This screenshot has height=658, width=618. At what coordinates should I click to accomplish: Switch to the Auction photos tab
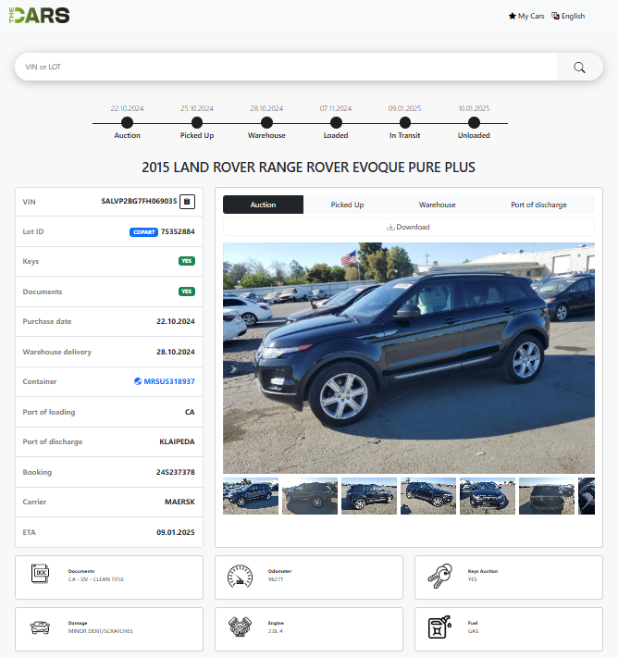coord(263,205)
